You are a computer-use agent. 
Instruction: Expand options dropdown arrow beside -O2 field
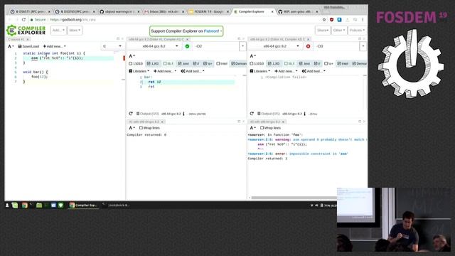point(242,46)
